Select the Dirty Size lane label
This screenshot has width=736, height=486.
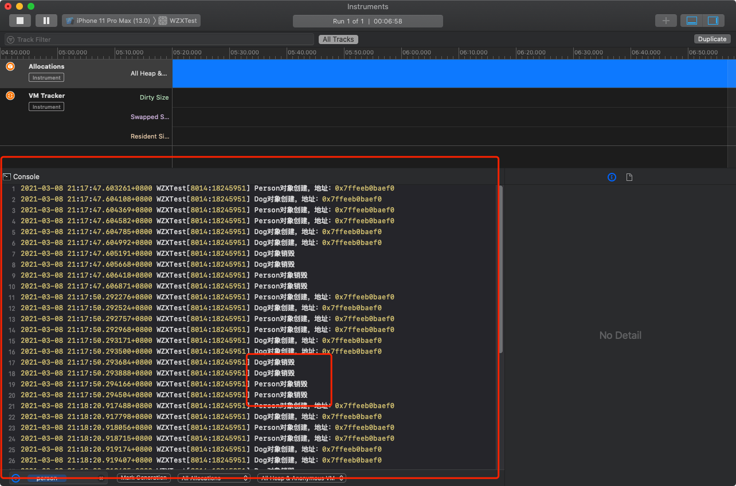[154, 97]
